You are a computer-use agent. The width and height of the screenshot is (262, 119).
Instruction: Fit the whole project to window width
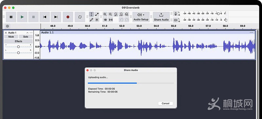(x=121, y=14)
